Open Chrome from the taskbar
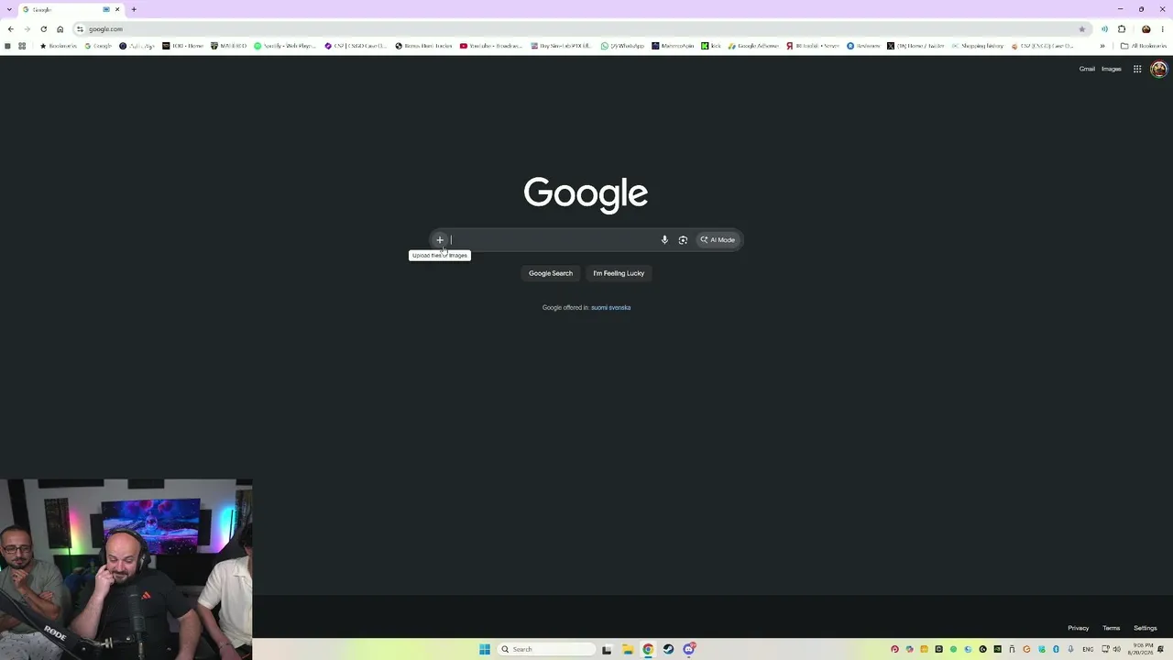The height and width of the screenshot is (660, 1173). [x=648, y=649]
